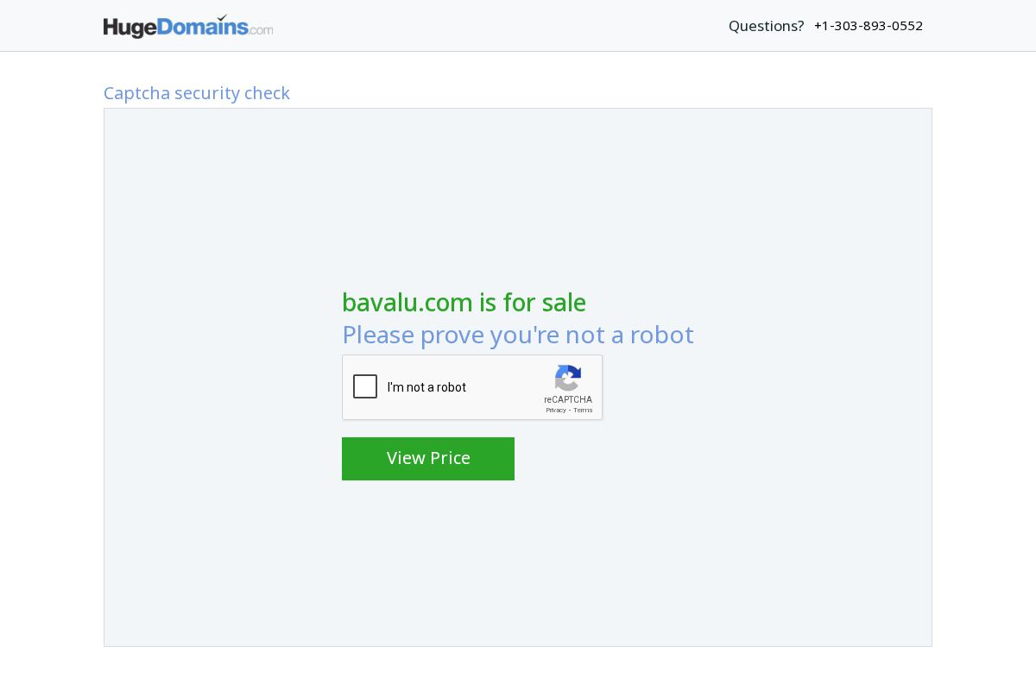1036x690 pixels.
Task: Click the View Price button
Action: [x=428, y=458]
